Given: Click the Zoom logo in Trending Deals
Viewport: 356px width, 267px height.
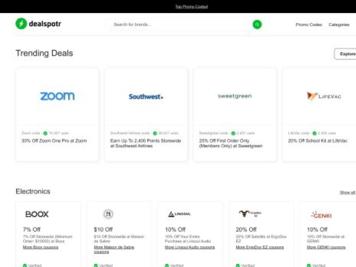Looking at the screenshot, I should [57, 96].
